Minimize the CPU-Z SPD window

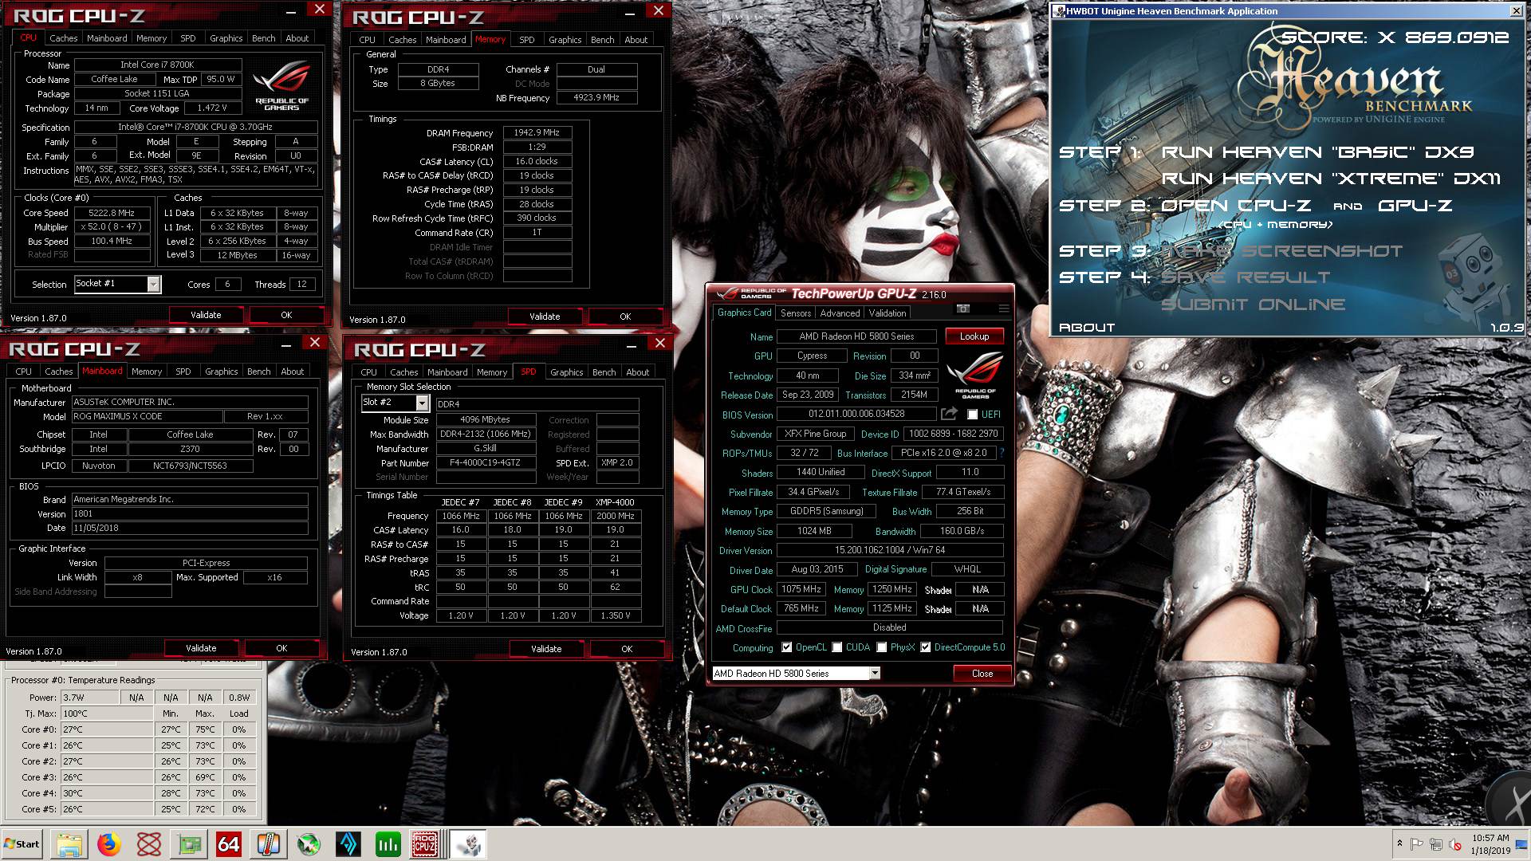[x=632, y=344]
